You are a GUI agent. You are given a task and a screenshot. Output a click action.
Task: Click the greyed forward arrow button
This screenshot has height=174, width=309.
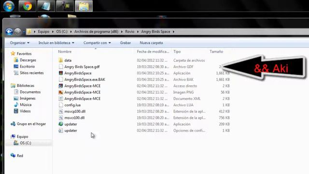pyautogui.click(x=18, y=31)
